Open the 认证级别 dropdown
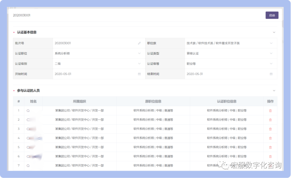The width and height of the screenshot is (291, 178). coord(139,64)
